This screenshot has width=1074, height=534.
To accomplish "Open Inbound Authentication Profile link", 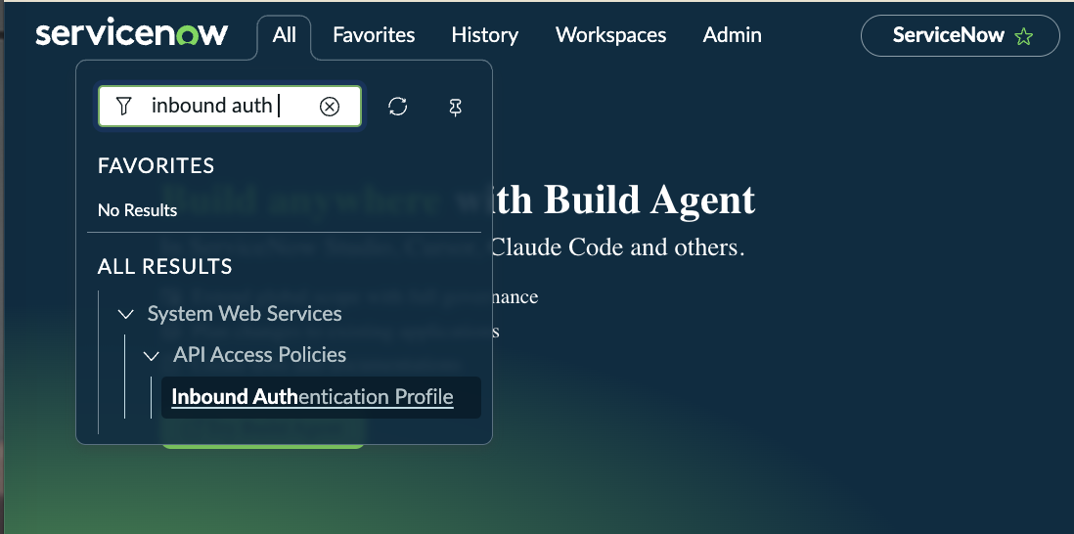I will click(x=312, y=397).
